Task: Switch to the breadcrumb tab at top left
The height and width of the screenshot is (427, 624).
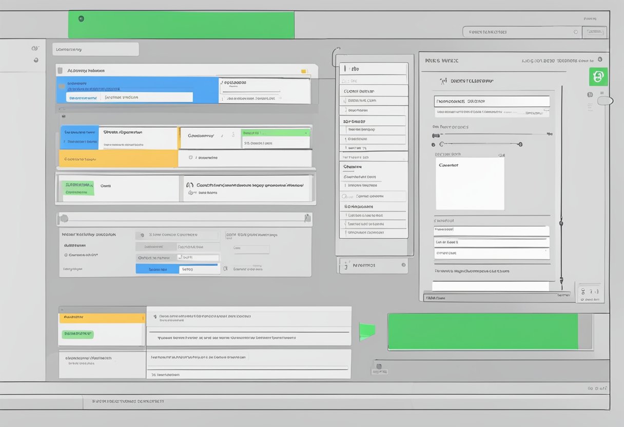Action: click(x=95, y=49)
